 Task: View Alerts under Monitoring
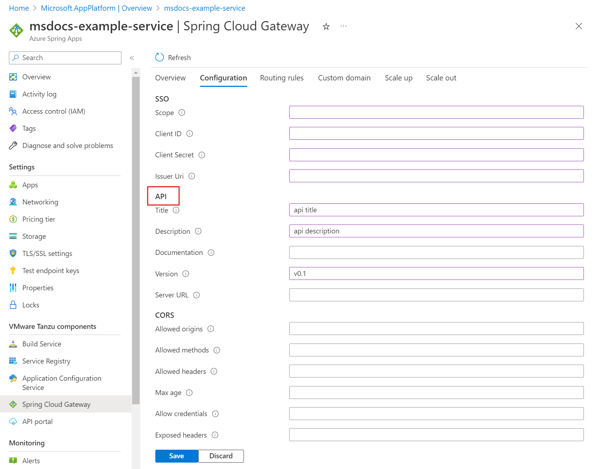(x=31, y=460)
